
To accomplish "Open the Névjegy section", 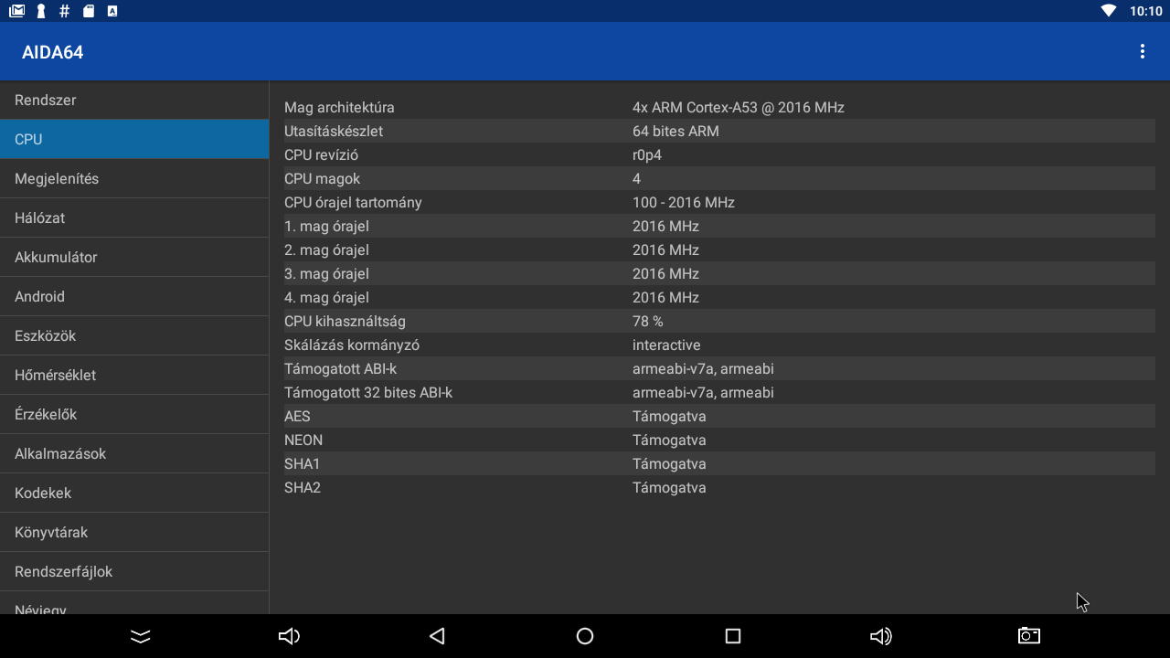I will [x=134, y=603].
